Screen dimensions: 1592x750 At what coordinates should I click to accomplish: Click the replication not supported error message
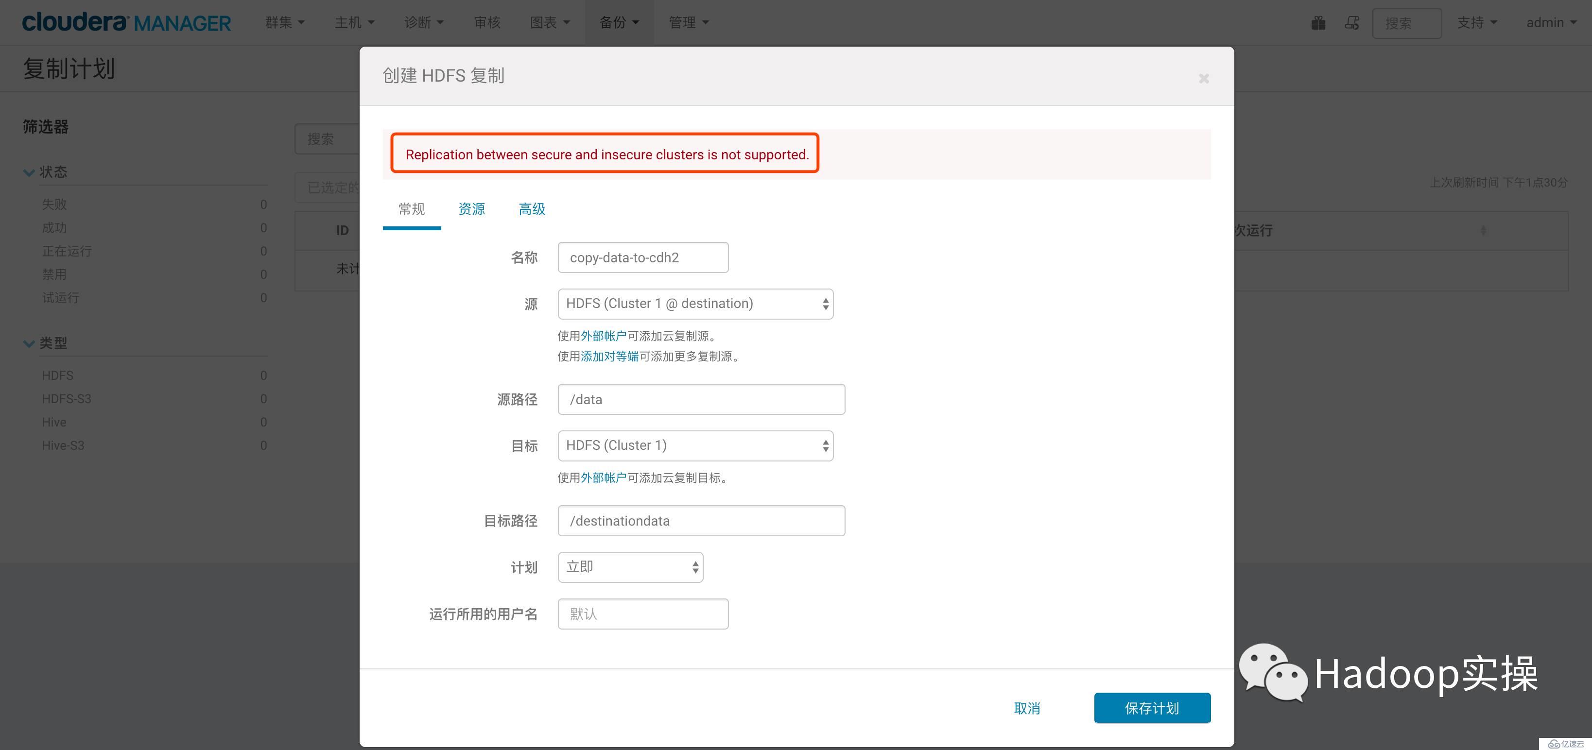click(x=607, y=154)
